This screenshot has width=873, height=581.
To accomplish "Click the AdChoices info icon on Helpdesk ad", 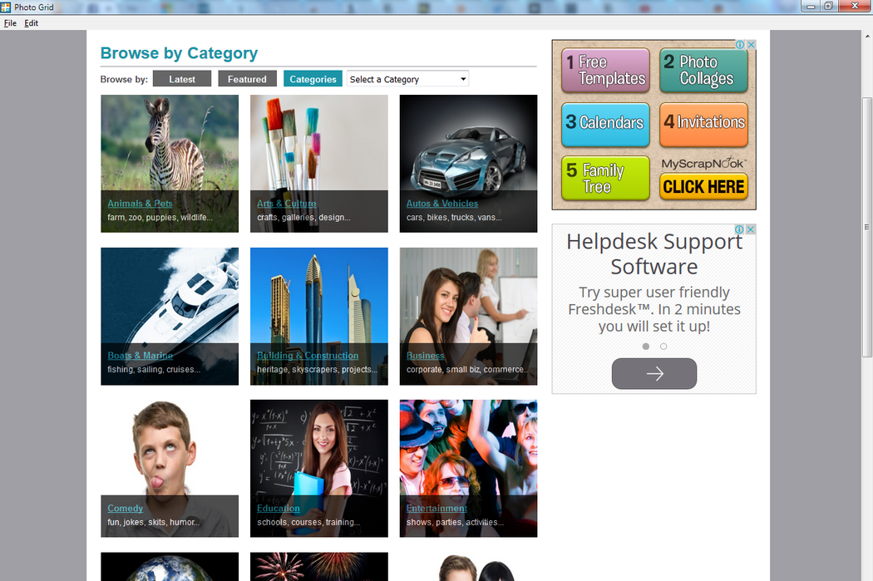I will point(740,229).
